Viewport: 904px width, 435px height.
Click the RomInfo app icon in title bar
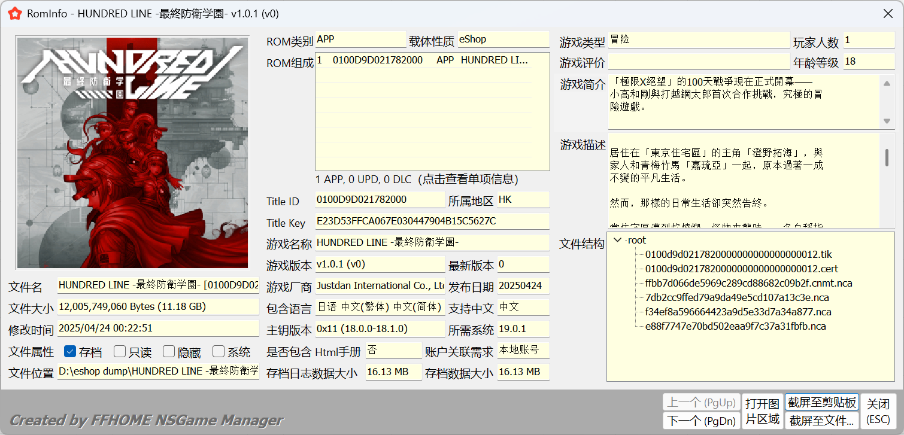[x=15, y=14]
